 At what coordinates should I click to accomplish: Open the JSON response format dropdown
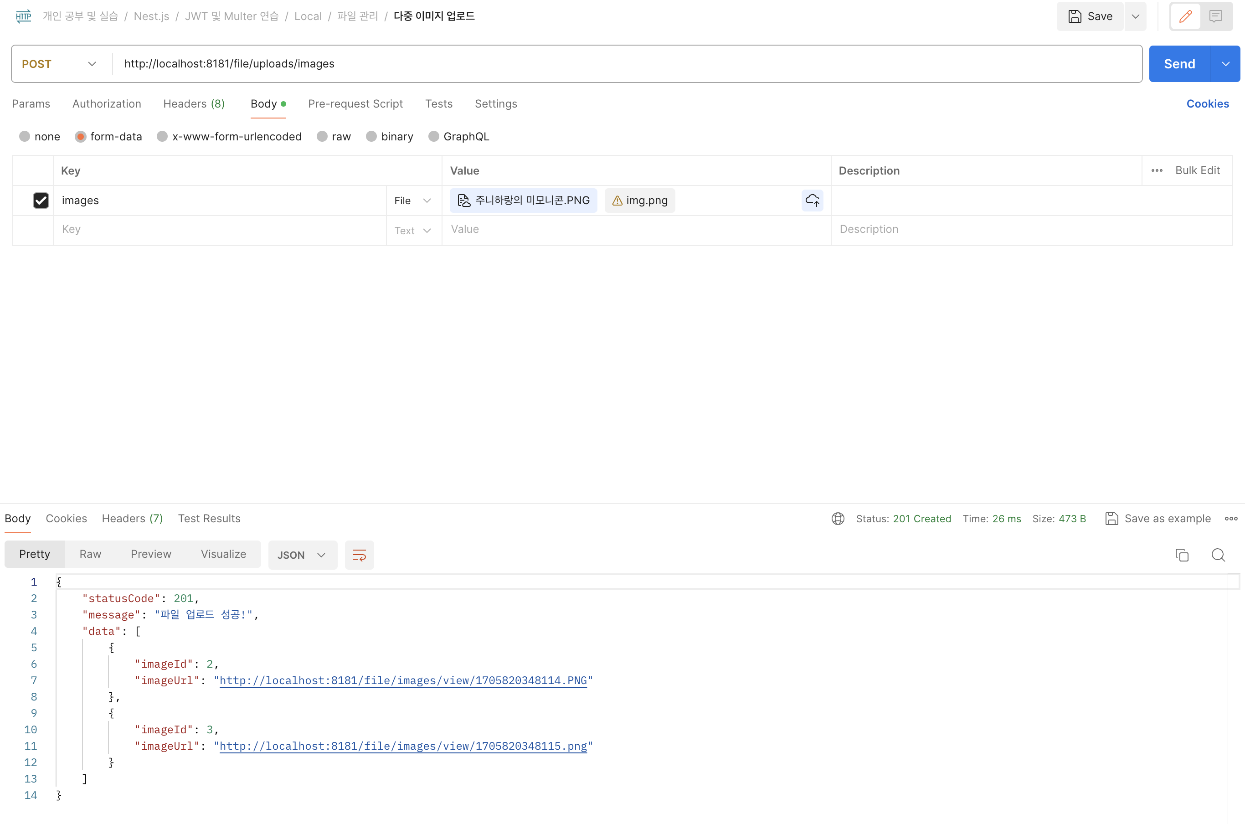click(302, 555)
